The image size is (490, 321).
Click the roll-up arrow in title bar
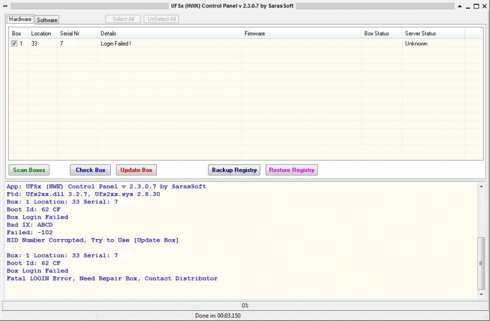point(460,6)
